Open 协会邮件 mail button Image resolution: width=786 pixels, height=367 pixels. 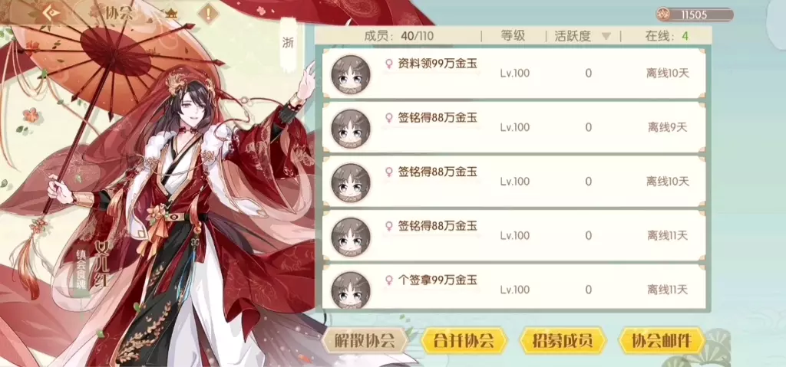(662, 341)
